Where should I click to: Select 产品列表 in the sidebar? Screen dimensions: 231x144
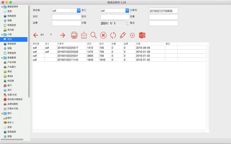pos(12,62)
